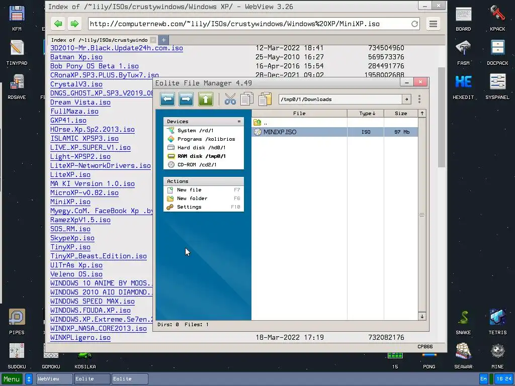Open a new WebView tab
515x386 pixels.
[x=163, y=40]
